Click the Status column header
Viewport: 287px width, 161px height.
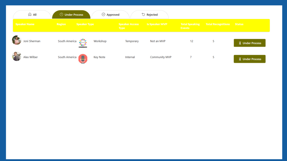point(239,24)
